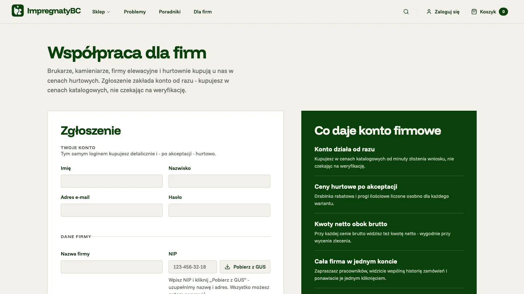Focus the Nazwisko input field
Viewport: 524px width, 294px height.
click(219, 181)
